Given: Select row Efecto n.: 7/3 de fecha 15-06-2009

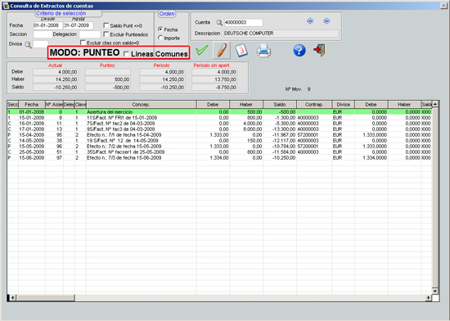Looking at the screenshot, I should [219, 157].
